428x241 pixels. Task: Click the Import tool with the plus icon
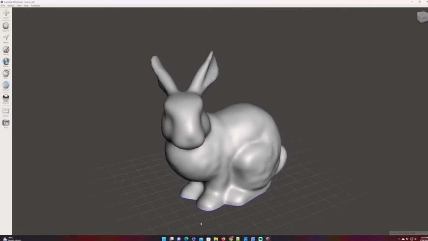(6, 13)
